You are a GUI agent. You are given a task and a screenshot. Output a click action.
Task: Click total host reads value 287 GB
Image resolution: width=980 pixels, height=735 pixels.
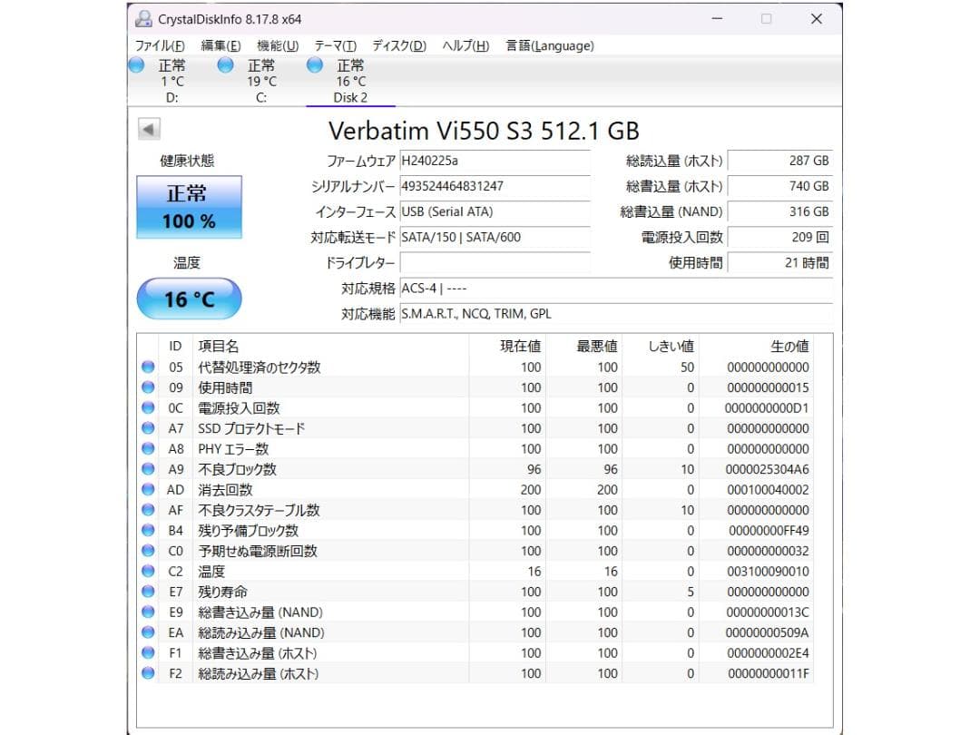tap(780, 161)
